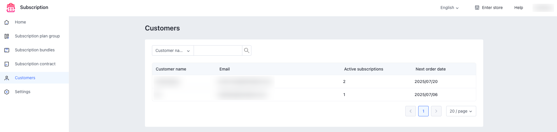This screenshot has width=557, height=132.
Task: Click the Customers person icon
Action: click(7, 78)
